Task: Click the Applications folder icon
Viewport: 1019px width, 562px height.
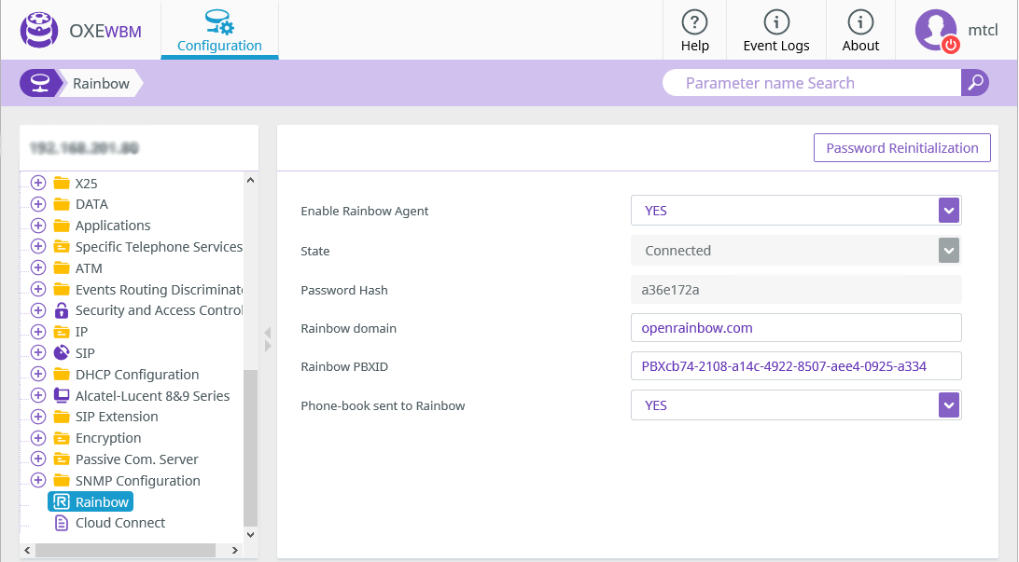Action: [x=61, y=226]
